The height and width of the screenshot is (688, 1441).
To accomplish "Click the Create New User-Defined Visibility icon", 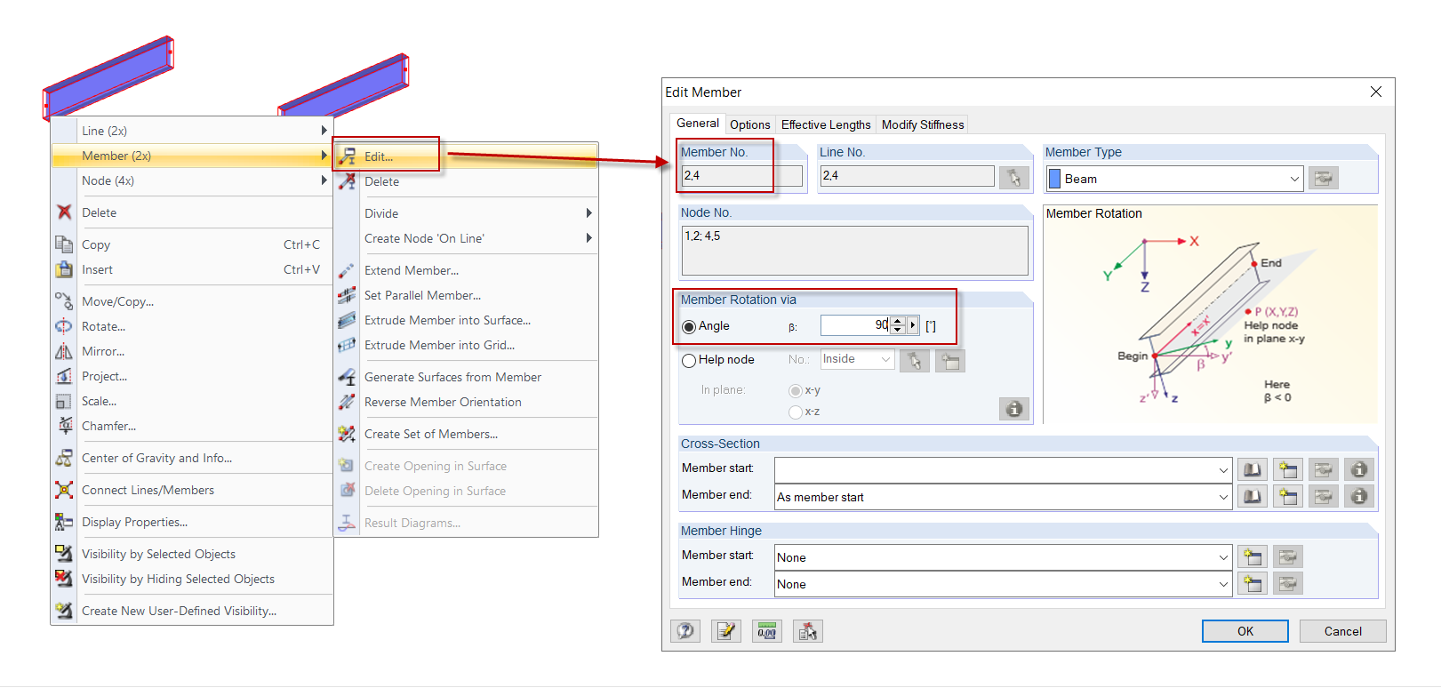I will point(64,611).
